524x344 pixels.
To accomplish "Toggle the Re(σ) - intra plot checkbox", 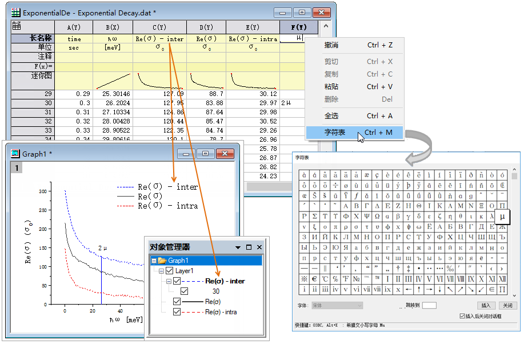I will pyautogui.click(x=177, y=312).
